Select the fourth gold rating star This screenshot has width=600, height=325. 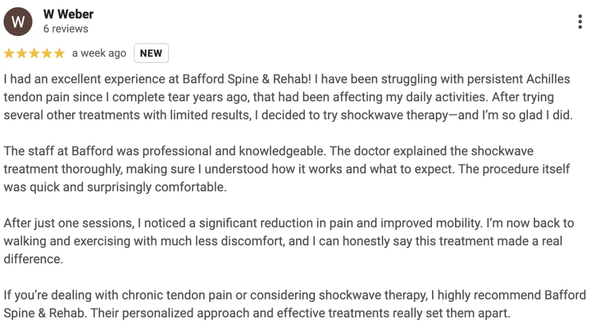(46, 53)
